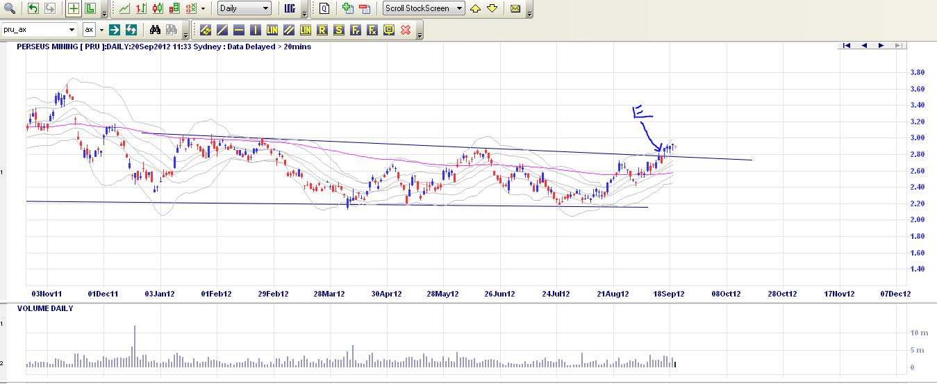The height and width of the screenshot is (384, 937).
Task: Select the R resistance drawing tool
Action: pos(322,30)
